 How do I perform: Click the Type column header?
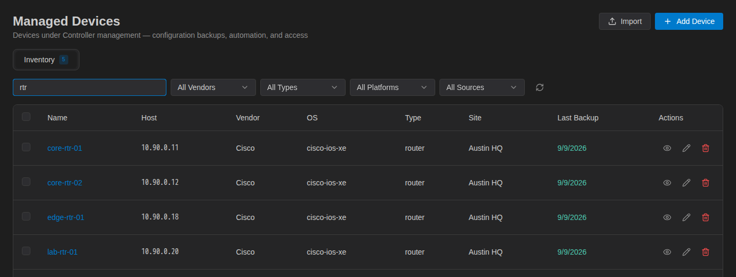[413, 118]
